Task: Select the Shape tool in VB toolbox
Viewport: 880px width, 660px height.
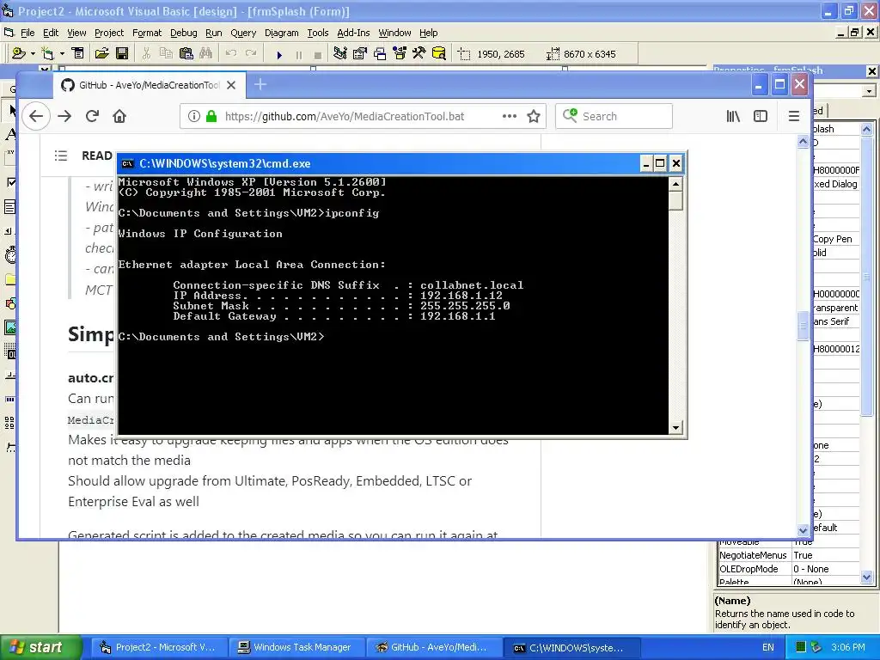Action: pyautogui.click(x=10, y=303)
